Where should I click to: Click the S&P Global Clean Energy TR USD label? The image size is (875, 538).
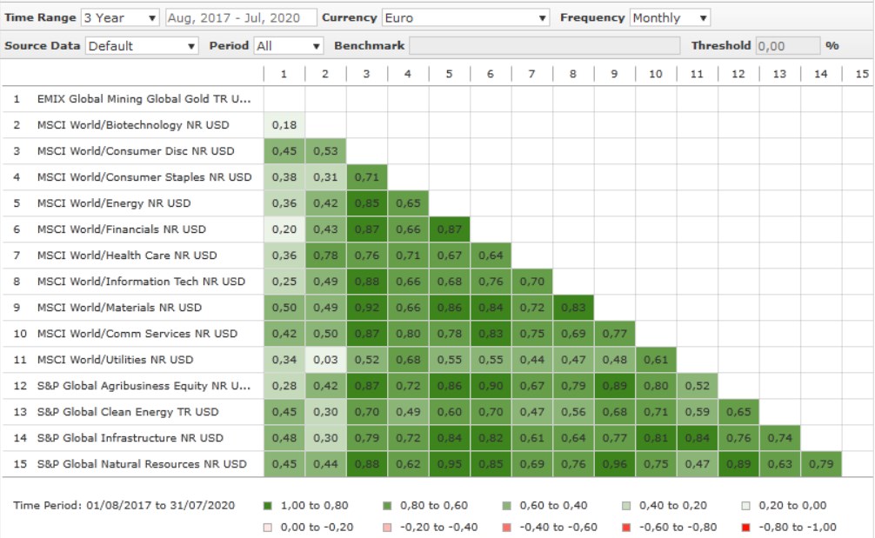128,412
